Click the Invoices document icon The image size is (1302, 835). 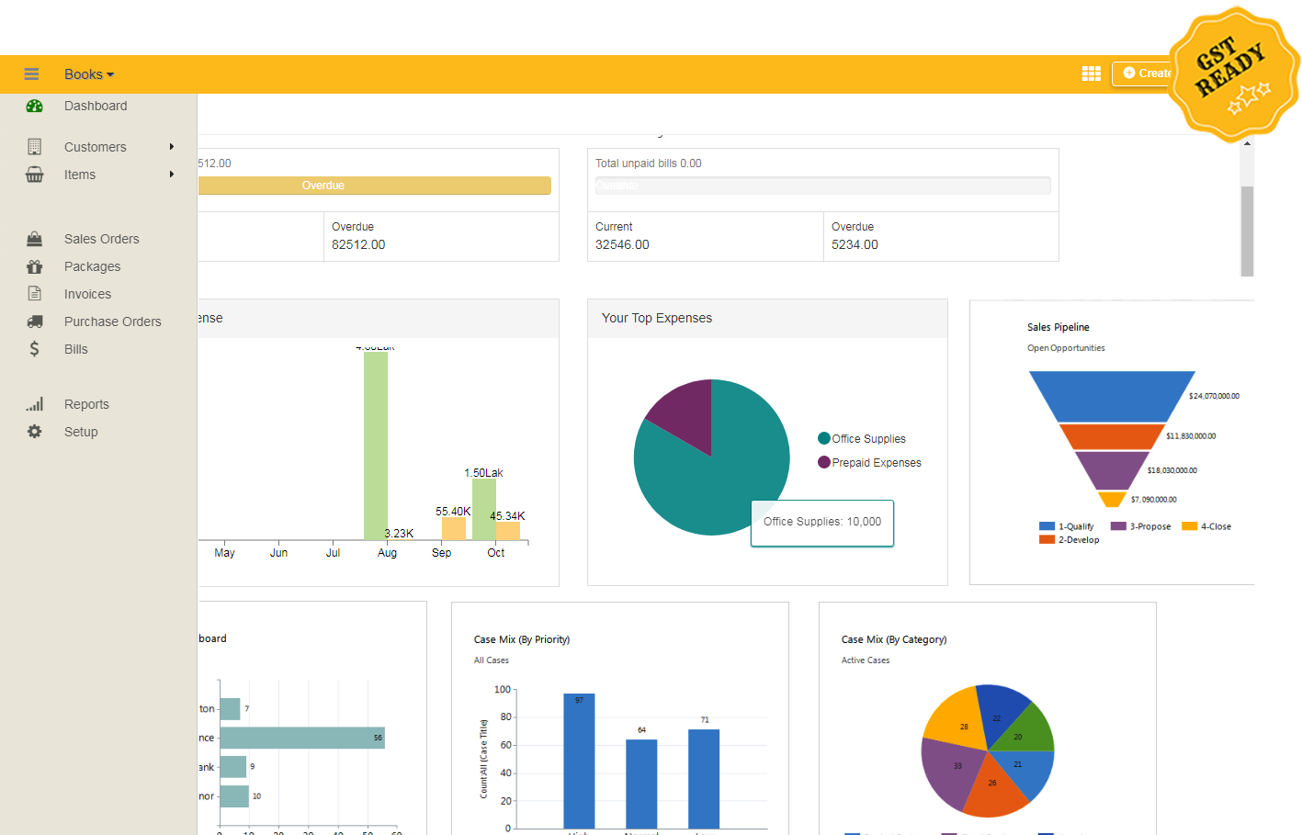(35, 294)
